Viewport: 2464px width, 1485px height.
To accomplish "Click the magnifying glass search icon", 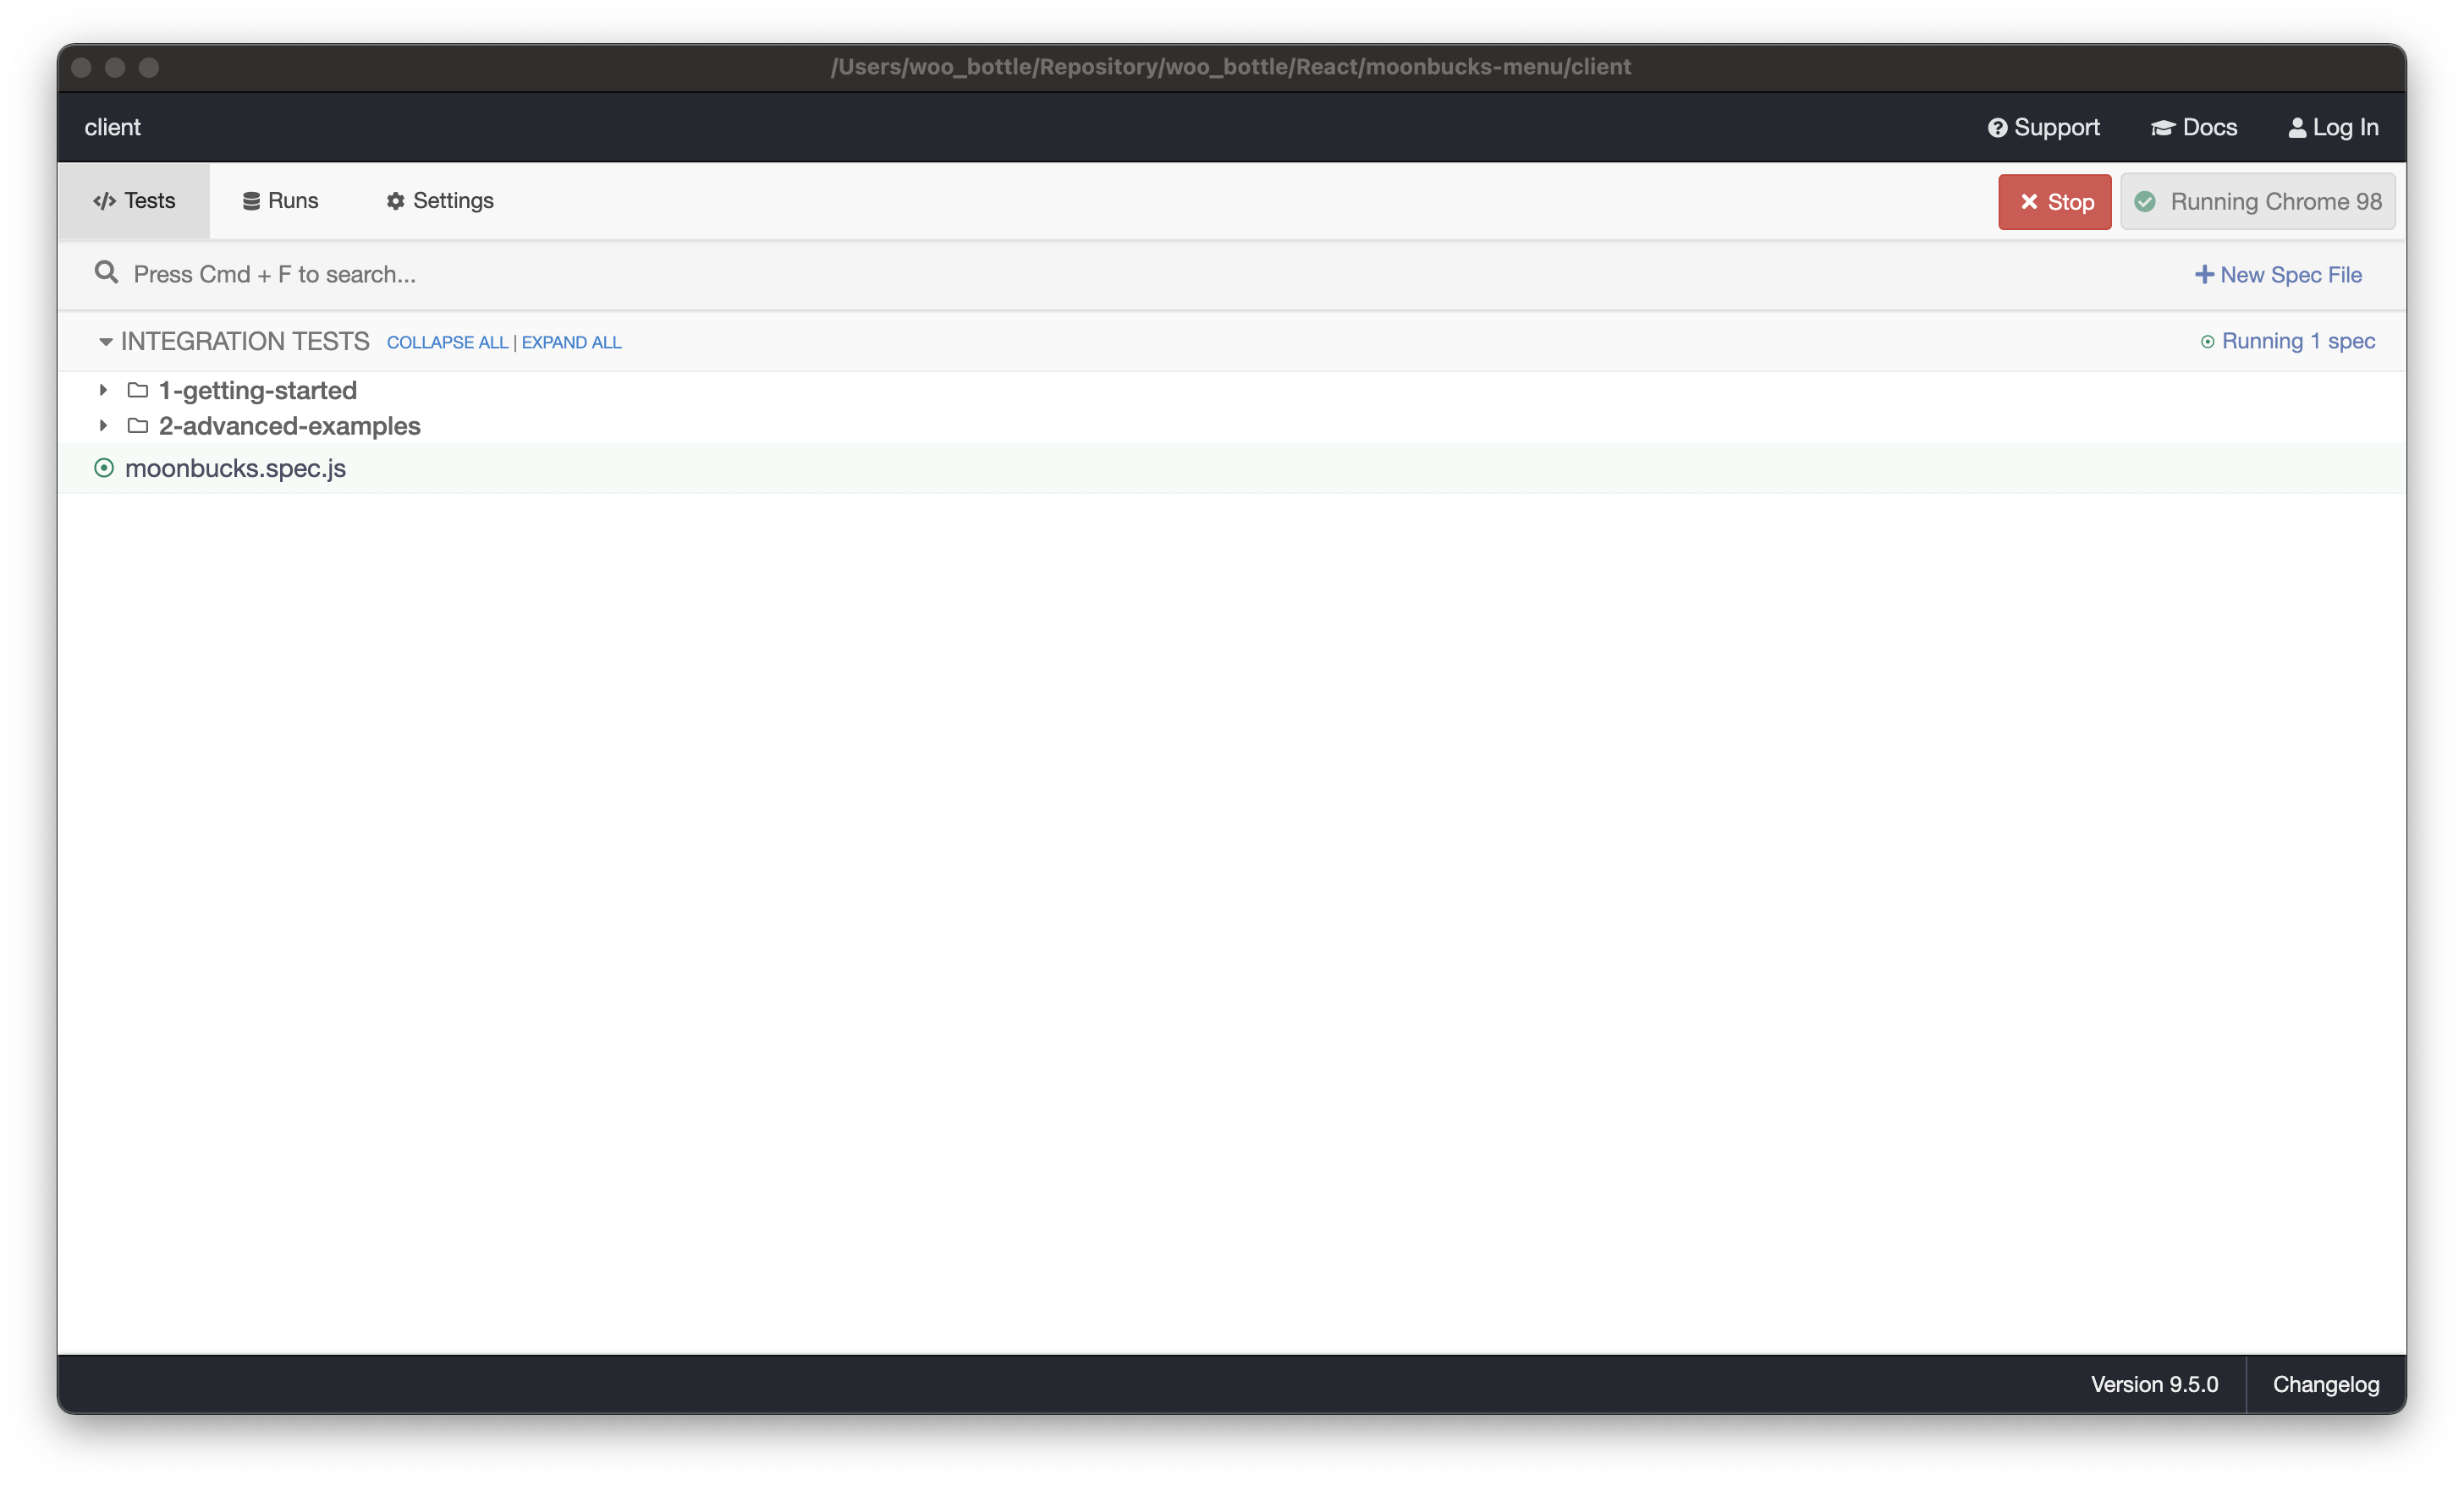I will [x=106, y=273].
